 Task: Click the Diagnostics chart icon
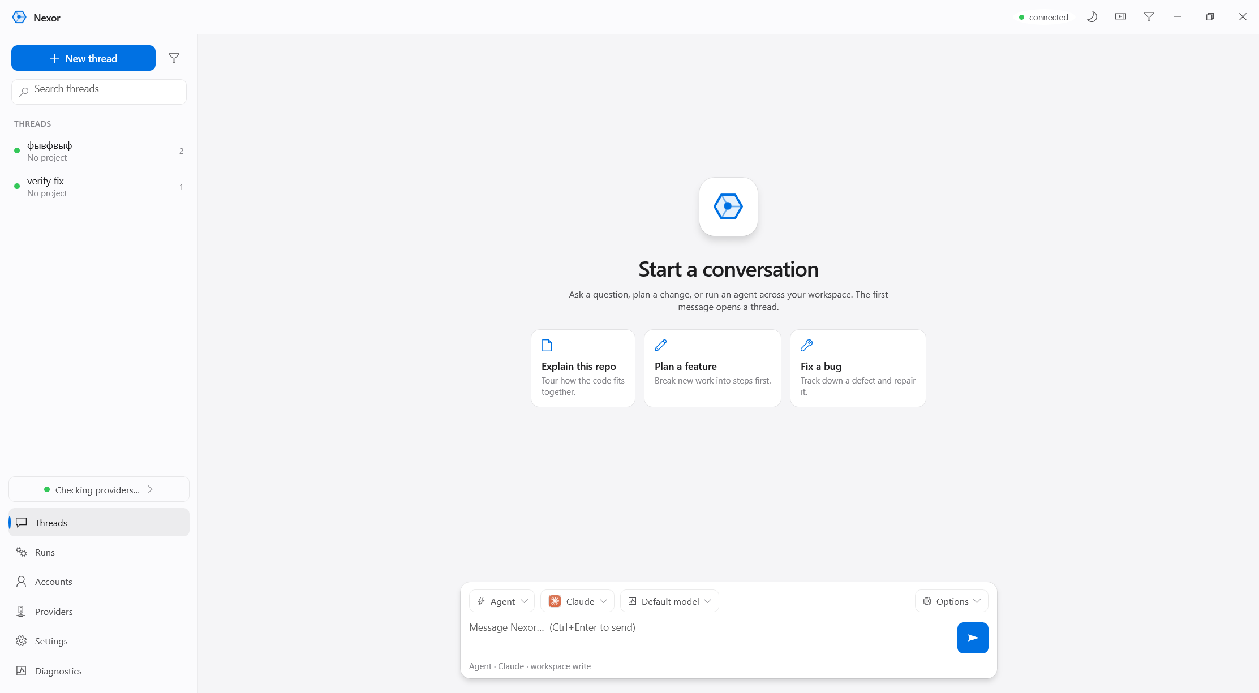[x=22, y=671]
